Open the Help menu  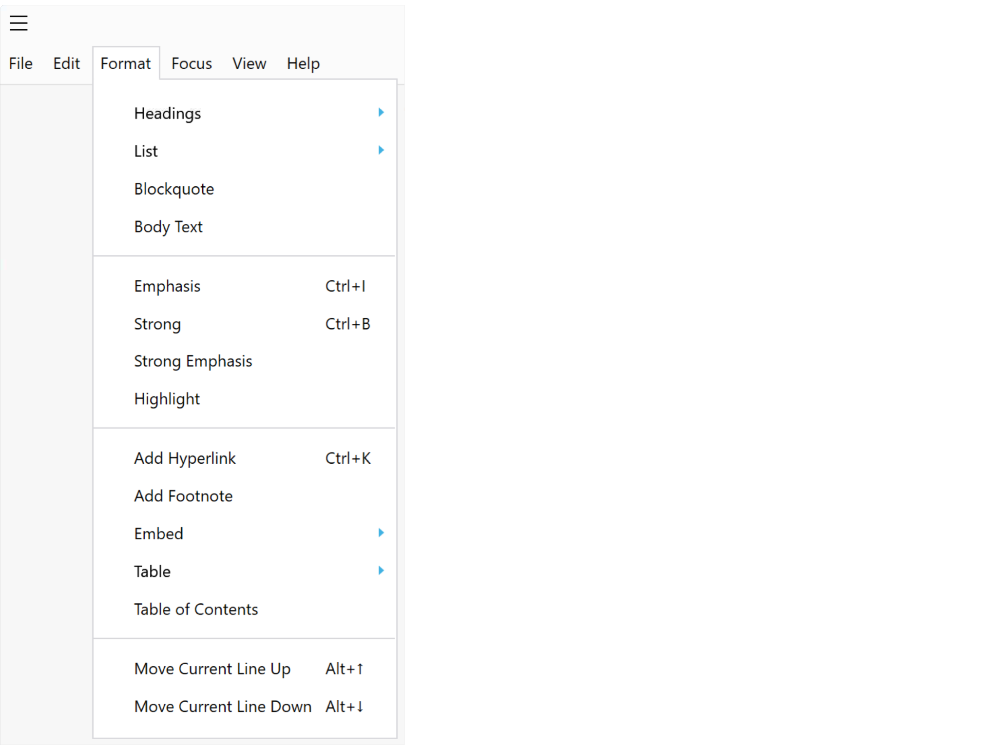point(303,63)
